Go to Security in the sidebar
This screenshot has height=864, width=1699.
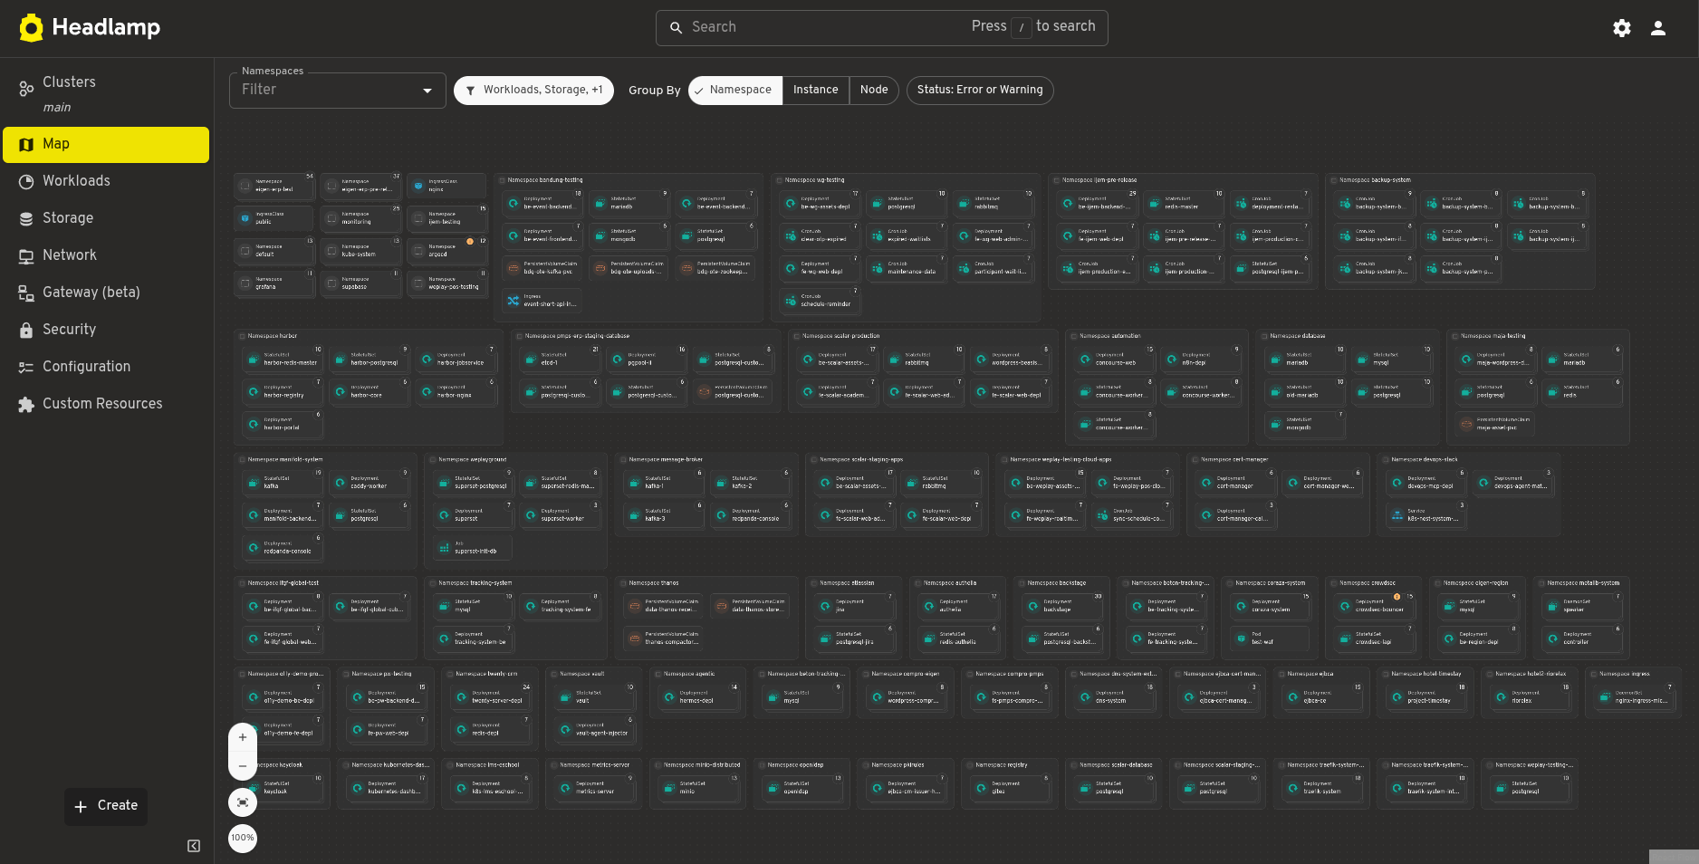pyautogui.click(x=106, y=330)
